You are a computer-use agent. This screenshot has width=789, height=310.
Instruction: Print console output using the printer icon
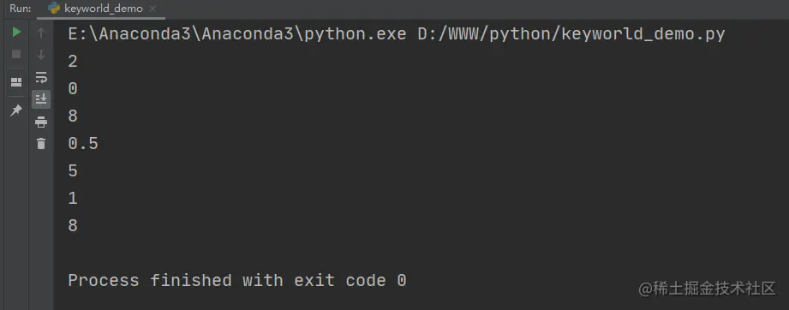click(x=41, y=122)
